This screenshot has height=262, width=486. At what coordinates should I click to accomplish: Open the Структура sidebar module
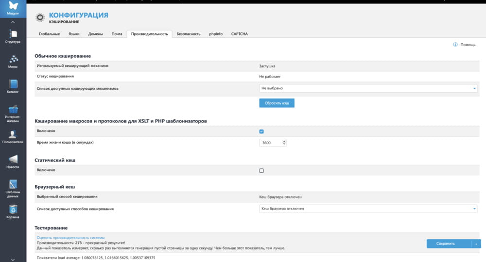click(x=13, y=35)
